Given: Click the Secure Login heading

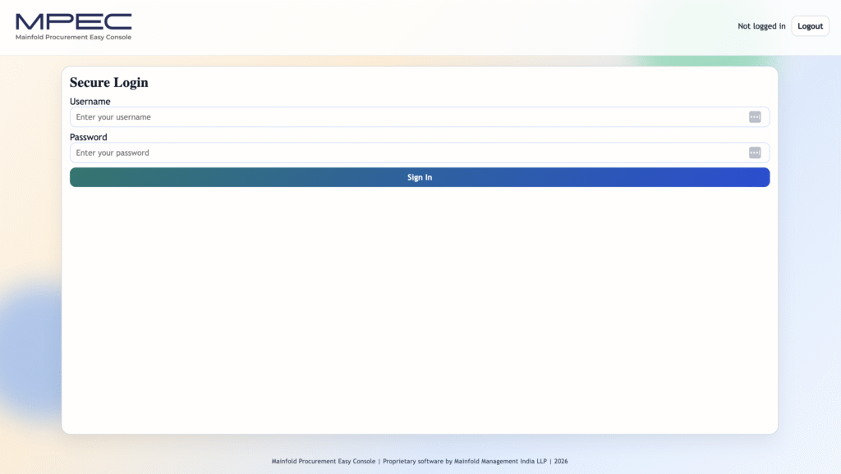Looking at the screenshot, I should (x=108, y=83).
